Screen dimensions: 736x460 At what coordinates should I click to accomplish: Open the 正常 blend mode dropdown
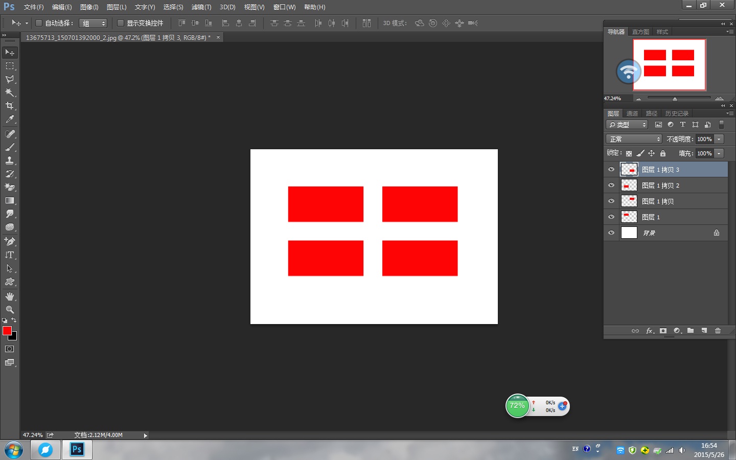[x=634, y=139]
